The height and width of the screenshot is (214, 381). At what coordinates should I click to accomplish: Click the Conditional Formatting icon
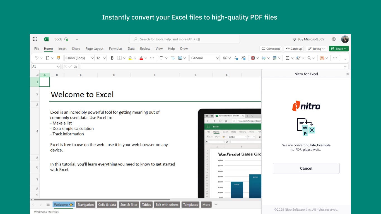coord(253,58)
